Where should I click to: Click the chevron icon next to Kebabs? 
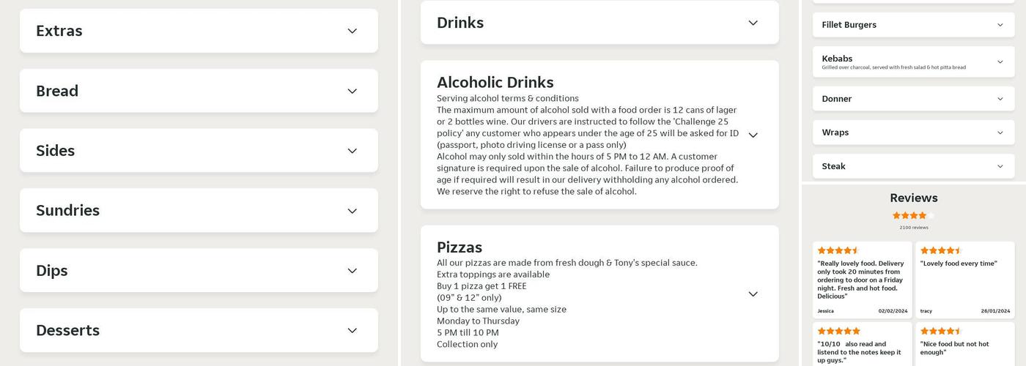(x=1000, y=62)
